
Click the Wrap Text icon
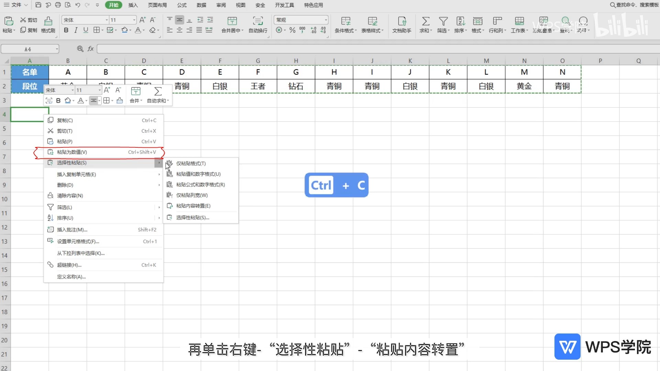tap(258, 21)
